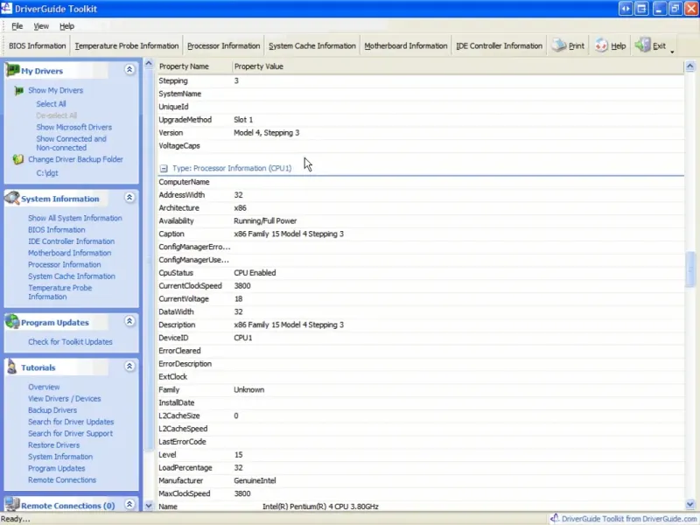Viewport: 700px width, 525px height.
Task: Open the Help menu
Action: coord(67,26)
